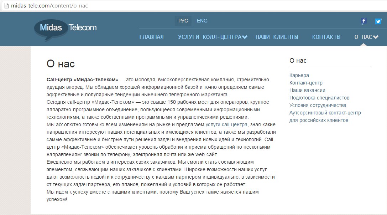Open Аутсорсинговый контакт-центр sidebar link
This screenshot has width=387, height=215.
click(325, 113)
